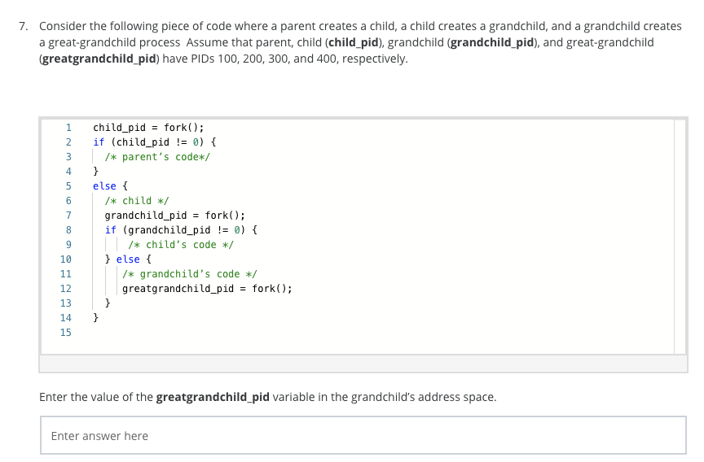
Task: Click bold "greatgrandchild_pid" in the answer prompt
Action: tap(212, 397)
